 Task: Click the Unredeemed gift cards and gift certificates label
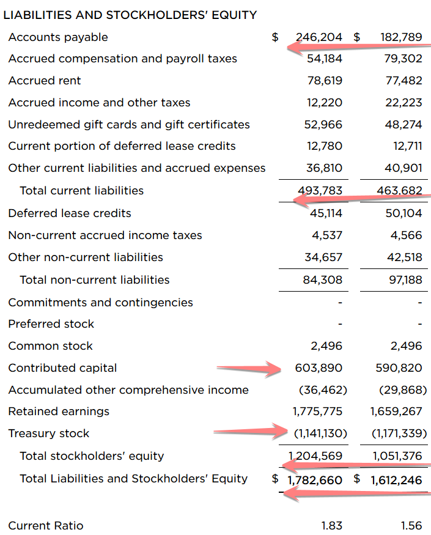[x=129, y=125]
